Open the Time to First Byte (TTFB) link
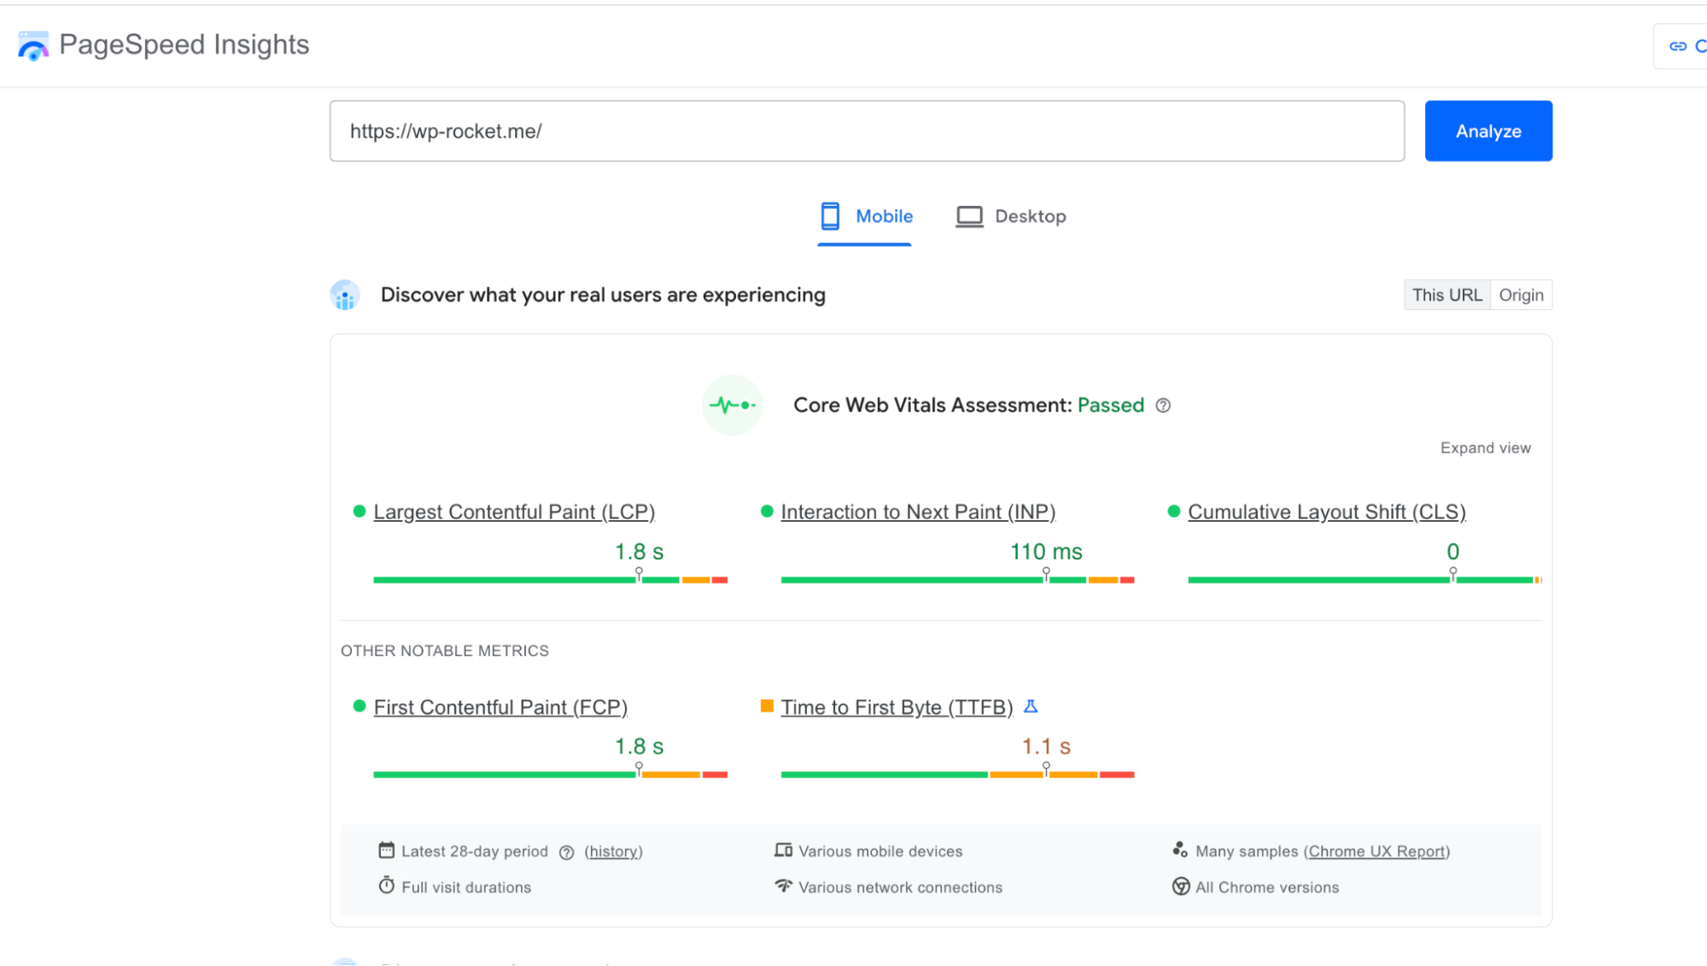1707x966 pixels. 897,708
